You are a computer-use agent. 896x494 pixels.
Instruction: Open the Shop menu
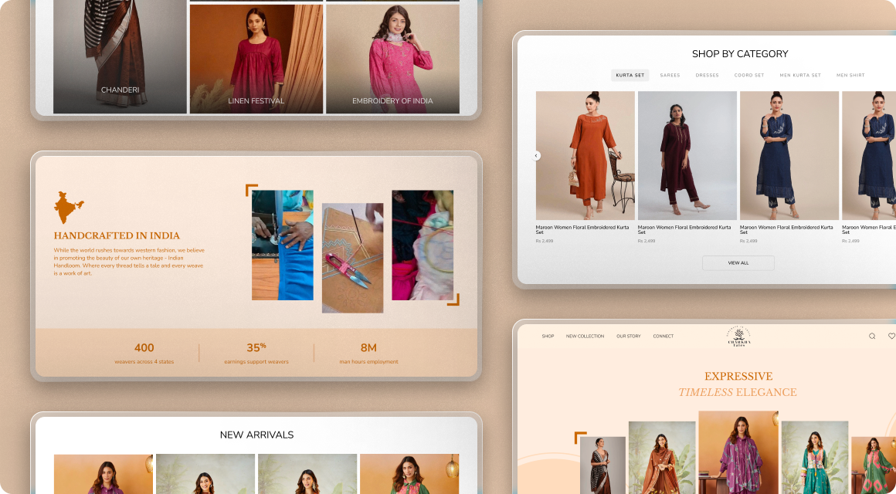tap(548, 337)
